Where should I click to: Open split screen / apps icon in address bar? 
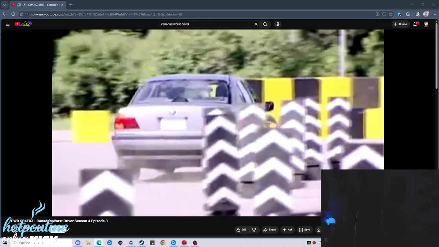[378, 14]
